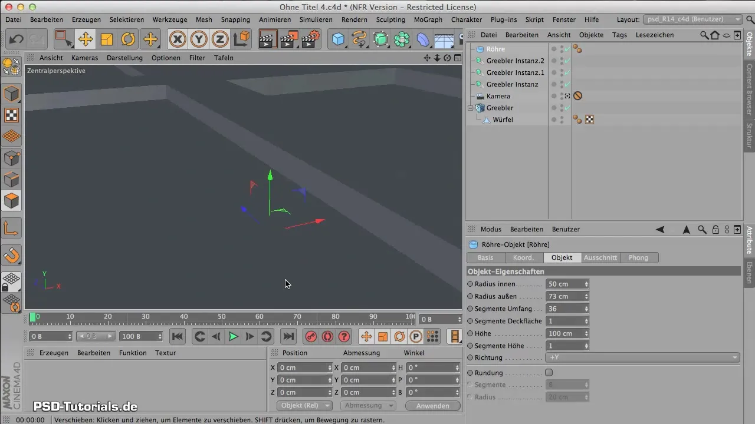Screen dimensions: 755x424
Task: Switch to the Phong tab
Action: coord(639,257)
